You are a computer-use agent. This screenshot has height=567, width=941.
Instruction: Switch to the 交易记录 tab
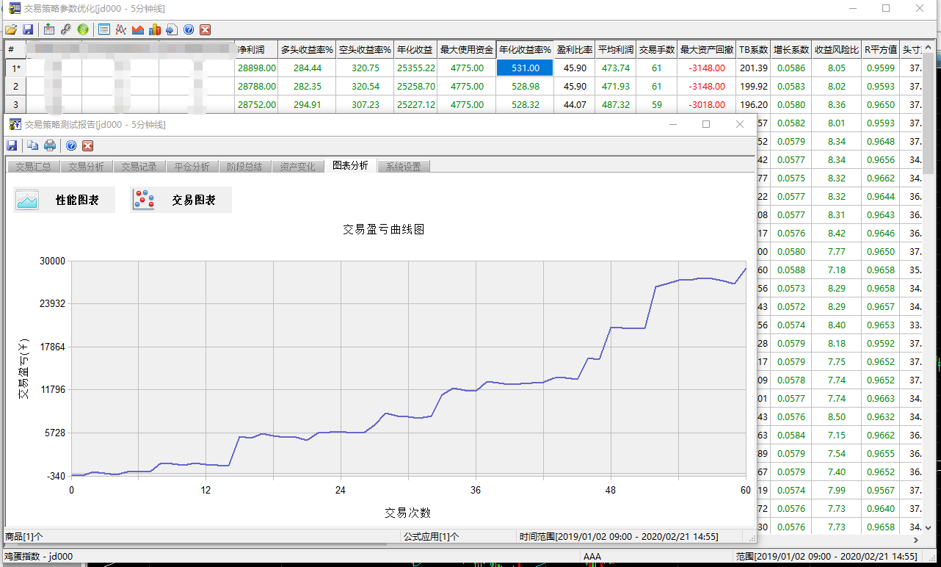[x=139, y=167]
